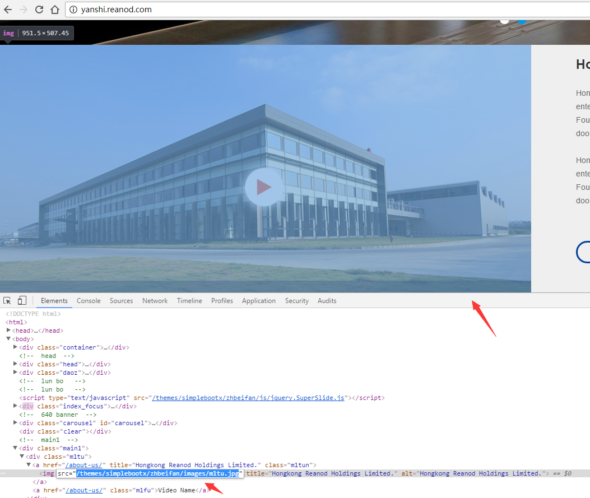The height and width of the screenshot is (498, 590).
Task: Open the Console tab
Action: click(x=89, y=300)
